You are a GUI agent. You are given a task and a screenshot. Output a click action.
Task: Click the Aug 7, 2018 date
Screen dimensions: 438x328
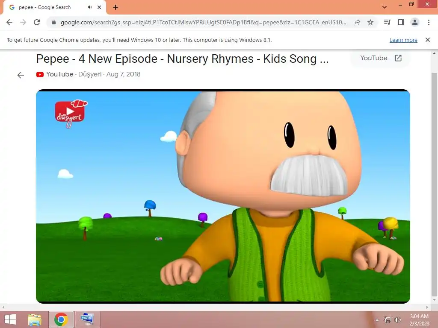click(123, 74)
